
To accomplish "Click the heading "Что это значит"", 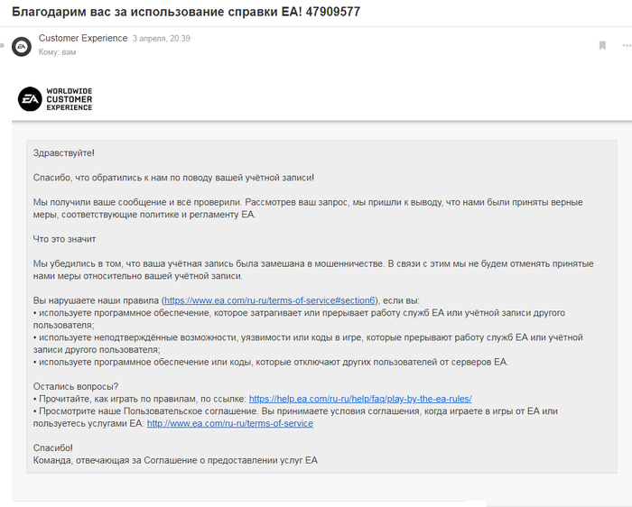I will click(x=64, y=239).
